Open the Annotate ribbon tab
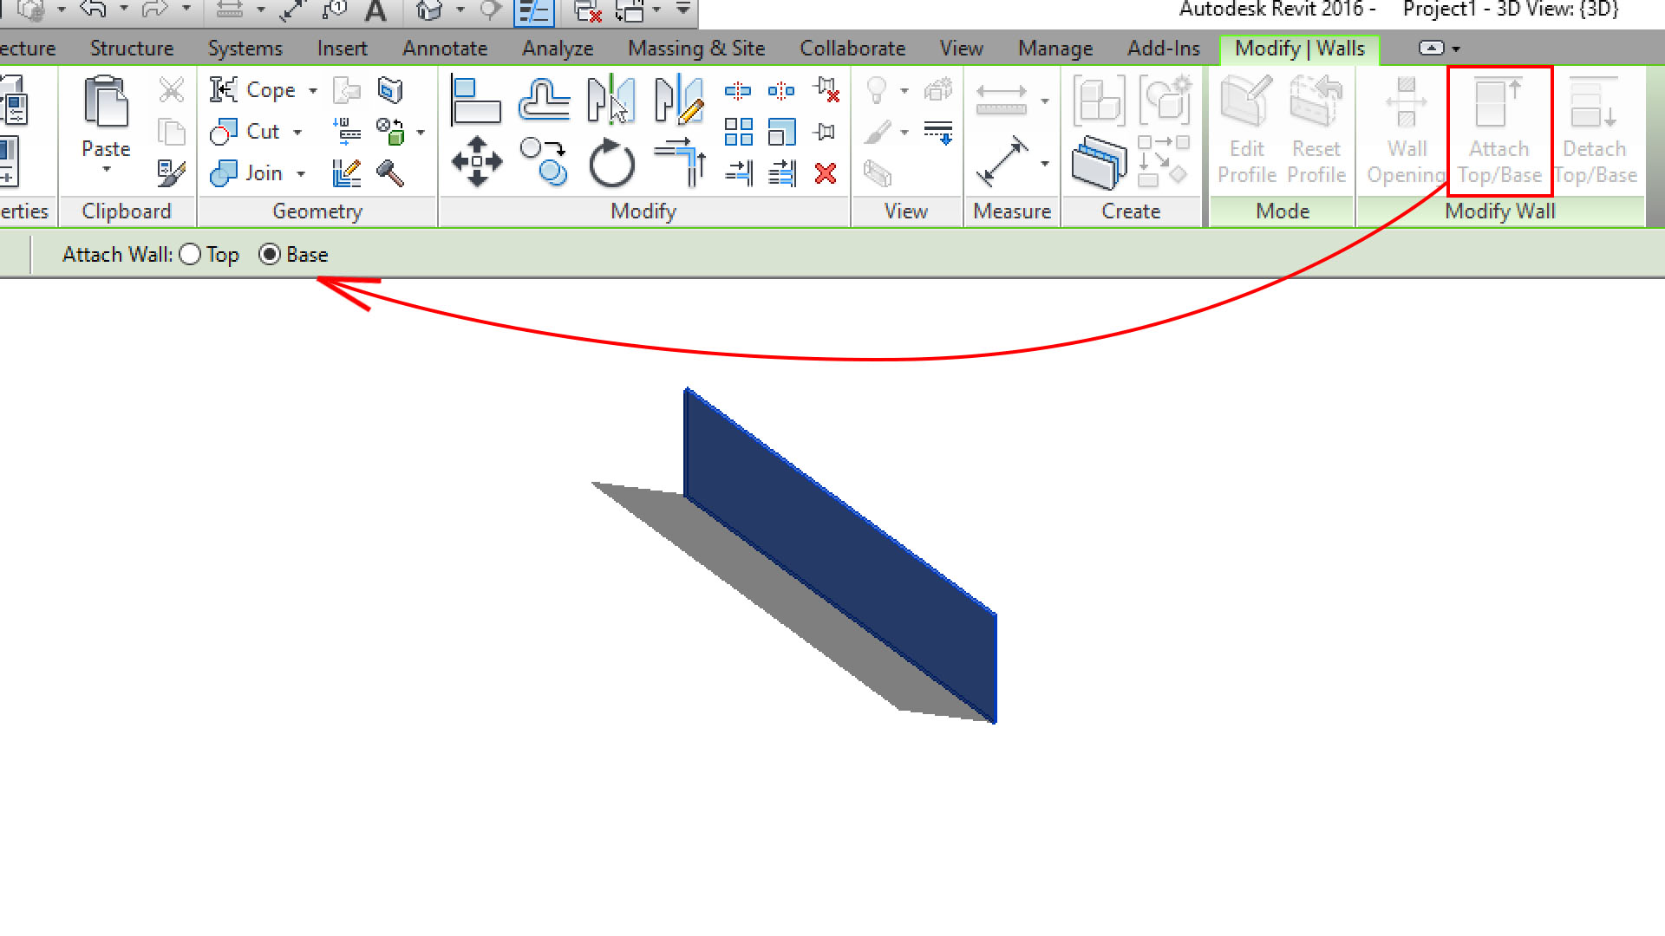The image size is (1665, 936). [x=444, y=49]
